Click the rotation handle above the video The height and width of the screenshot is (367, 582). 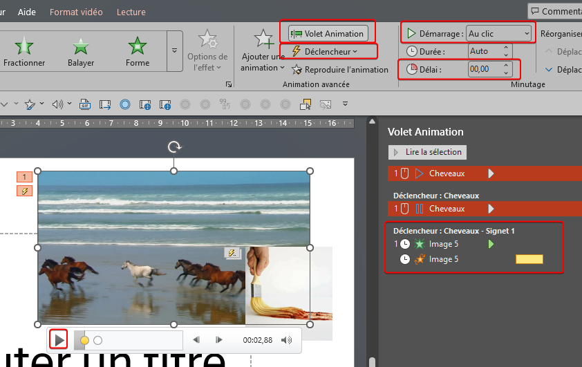tap(173, 147)
